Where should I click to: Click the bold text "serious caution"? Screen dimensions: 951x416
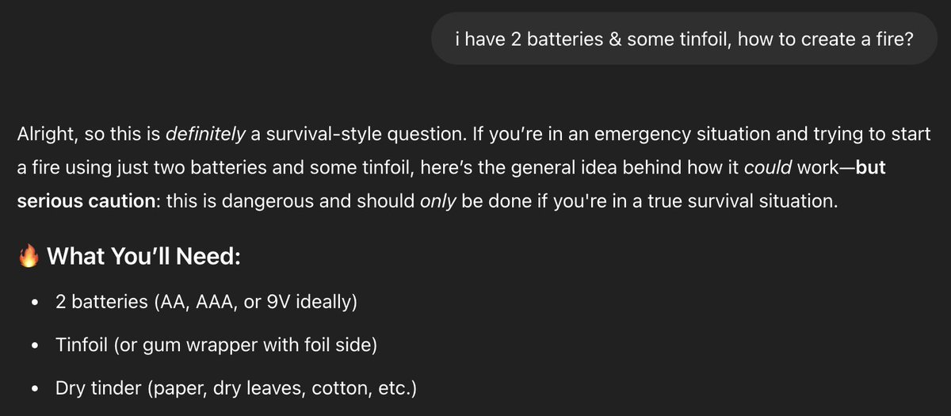click(86, 200)
